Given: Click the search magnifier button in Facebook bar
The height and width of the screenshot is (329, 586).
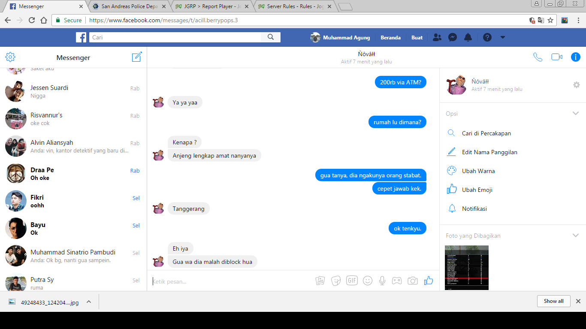Looking at the screenshot, I should click(x=271, y=37).
